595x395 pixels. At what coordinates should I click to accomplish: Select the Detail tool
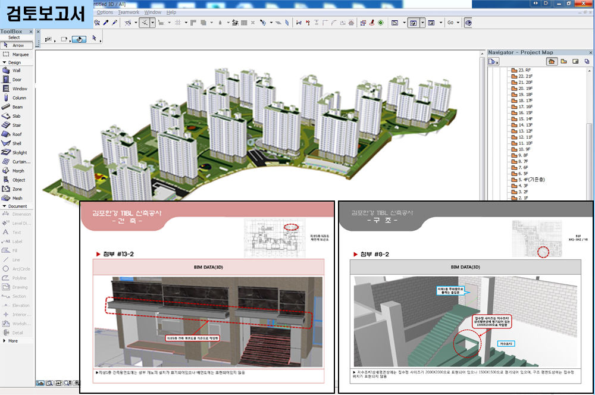coord(17,333)
